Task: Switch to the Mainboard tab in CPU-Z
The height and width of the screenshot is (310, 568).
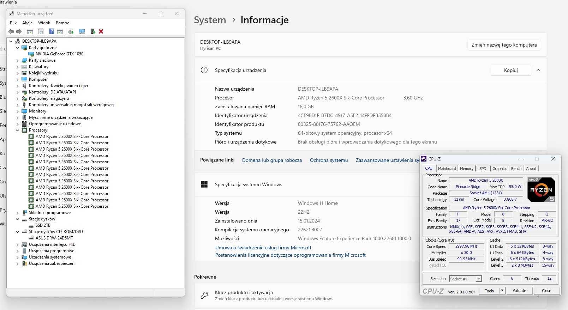Action: 447,169
